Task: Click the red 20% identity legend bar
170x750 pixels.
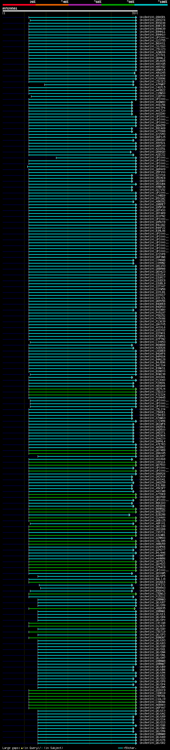Action: 19,5
